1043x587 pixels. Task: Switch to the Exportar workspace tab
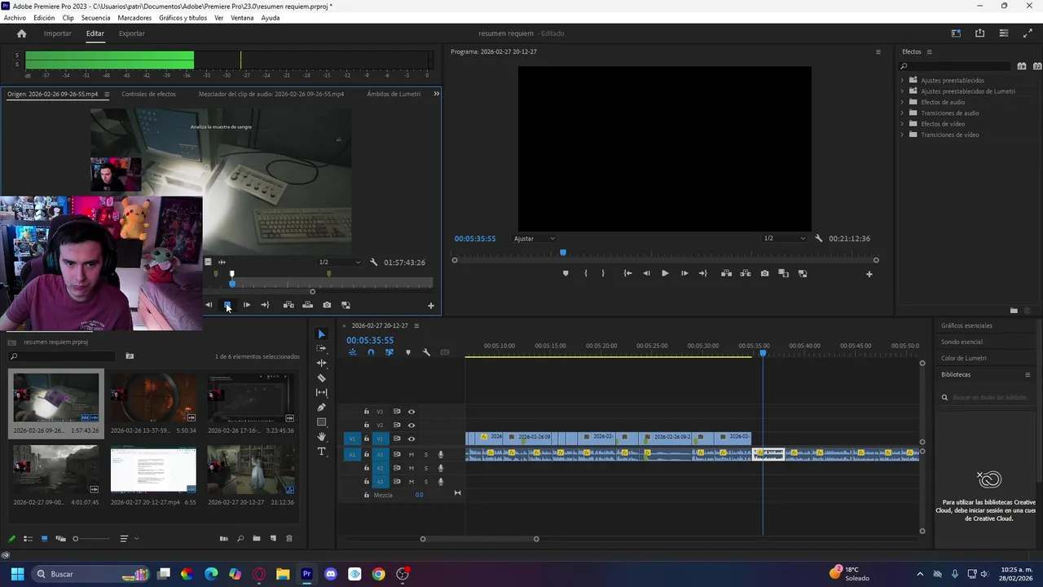tap(131, 33)
